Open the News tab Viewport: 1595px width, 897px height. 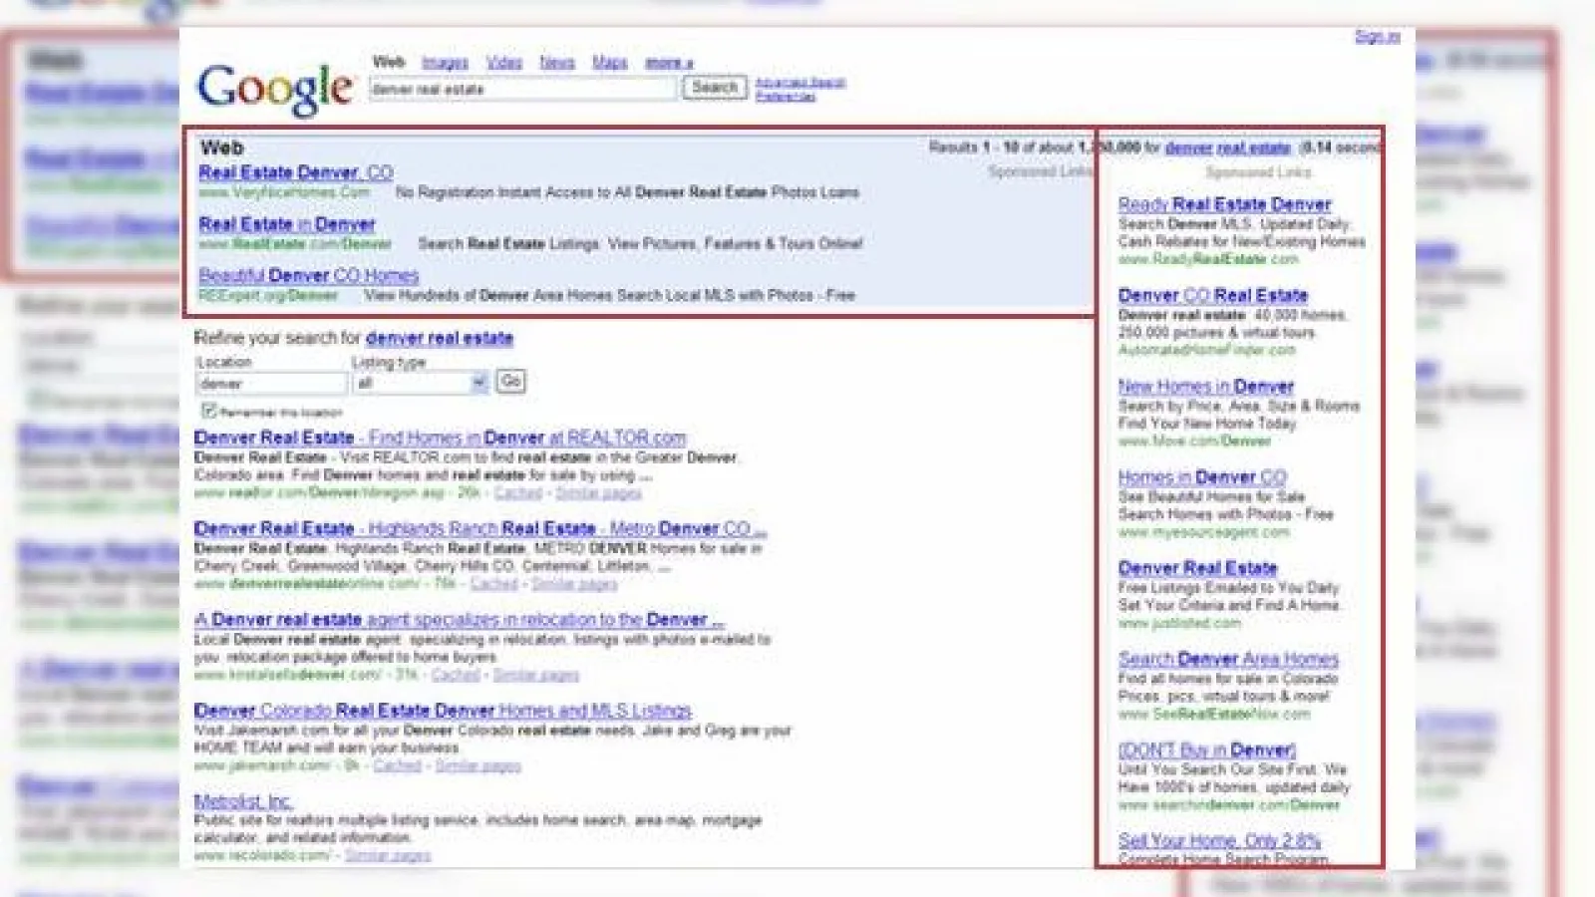click(557, 62)
